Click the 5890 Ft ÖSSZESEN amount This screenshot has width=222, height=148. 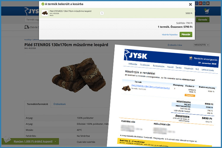pyautogui.click(x=207, y=118)
